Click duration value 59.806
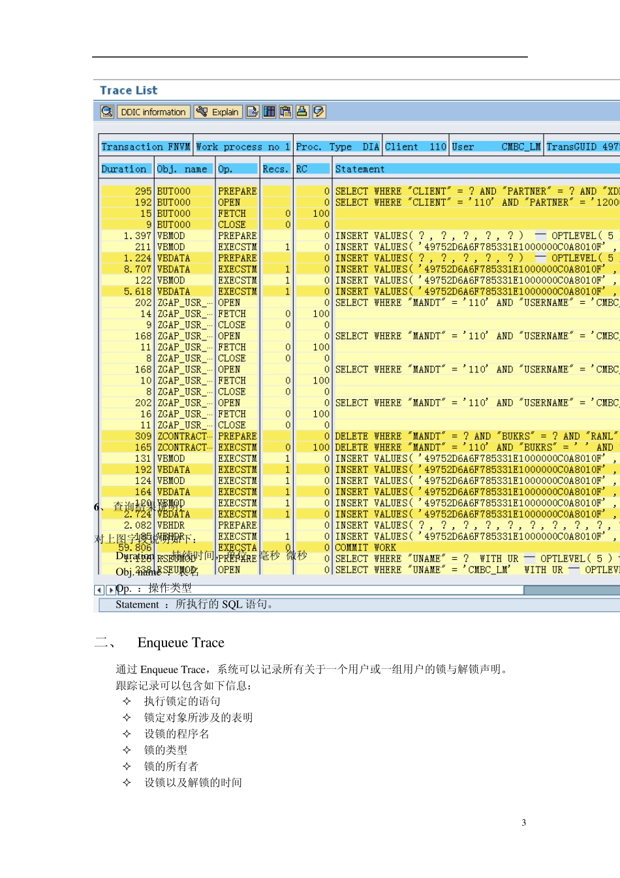The height and width of the screenshot is (878, 620). (135, 547)
